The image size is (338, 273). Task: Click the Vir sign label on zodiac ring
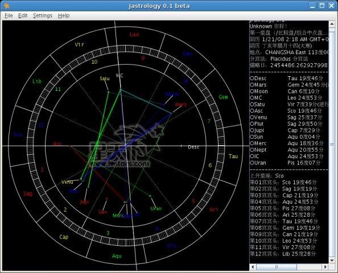click(x=79, y=44)
